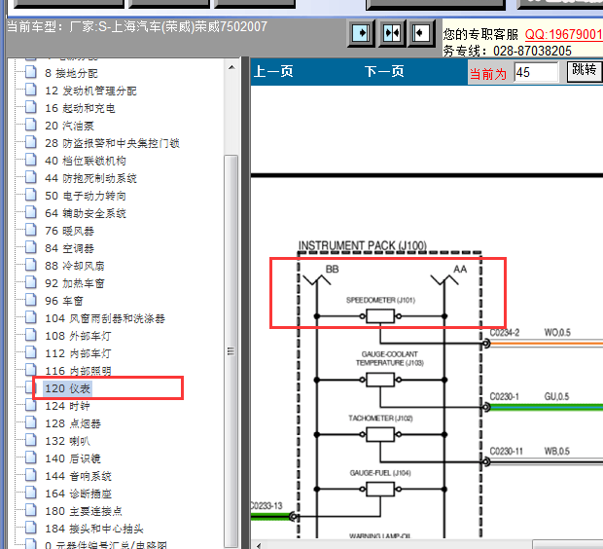Open 12 发动机管理分配 entry
This screenshot has height=549, width=603.
pos(90,91)
